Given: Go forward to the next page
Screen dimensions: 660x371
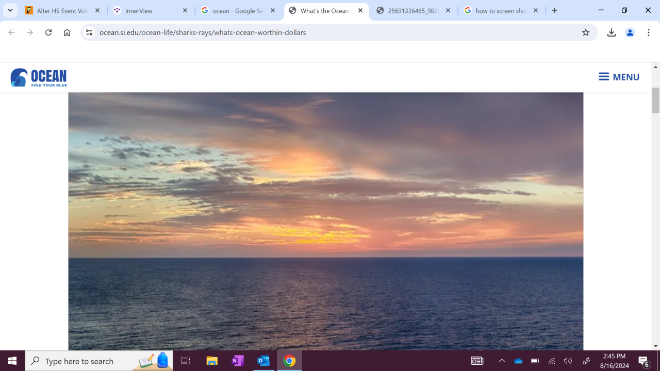Looking at the screenshot, I should [30, 32].
